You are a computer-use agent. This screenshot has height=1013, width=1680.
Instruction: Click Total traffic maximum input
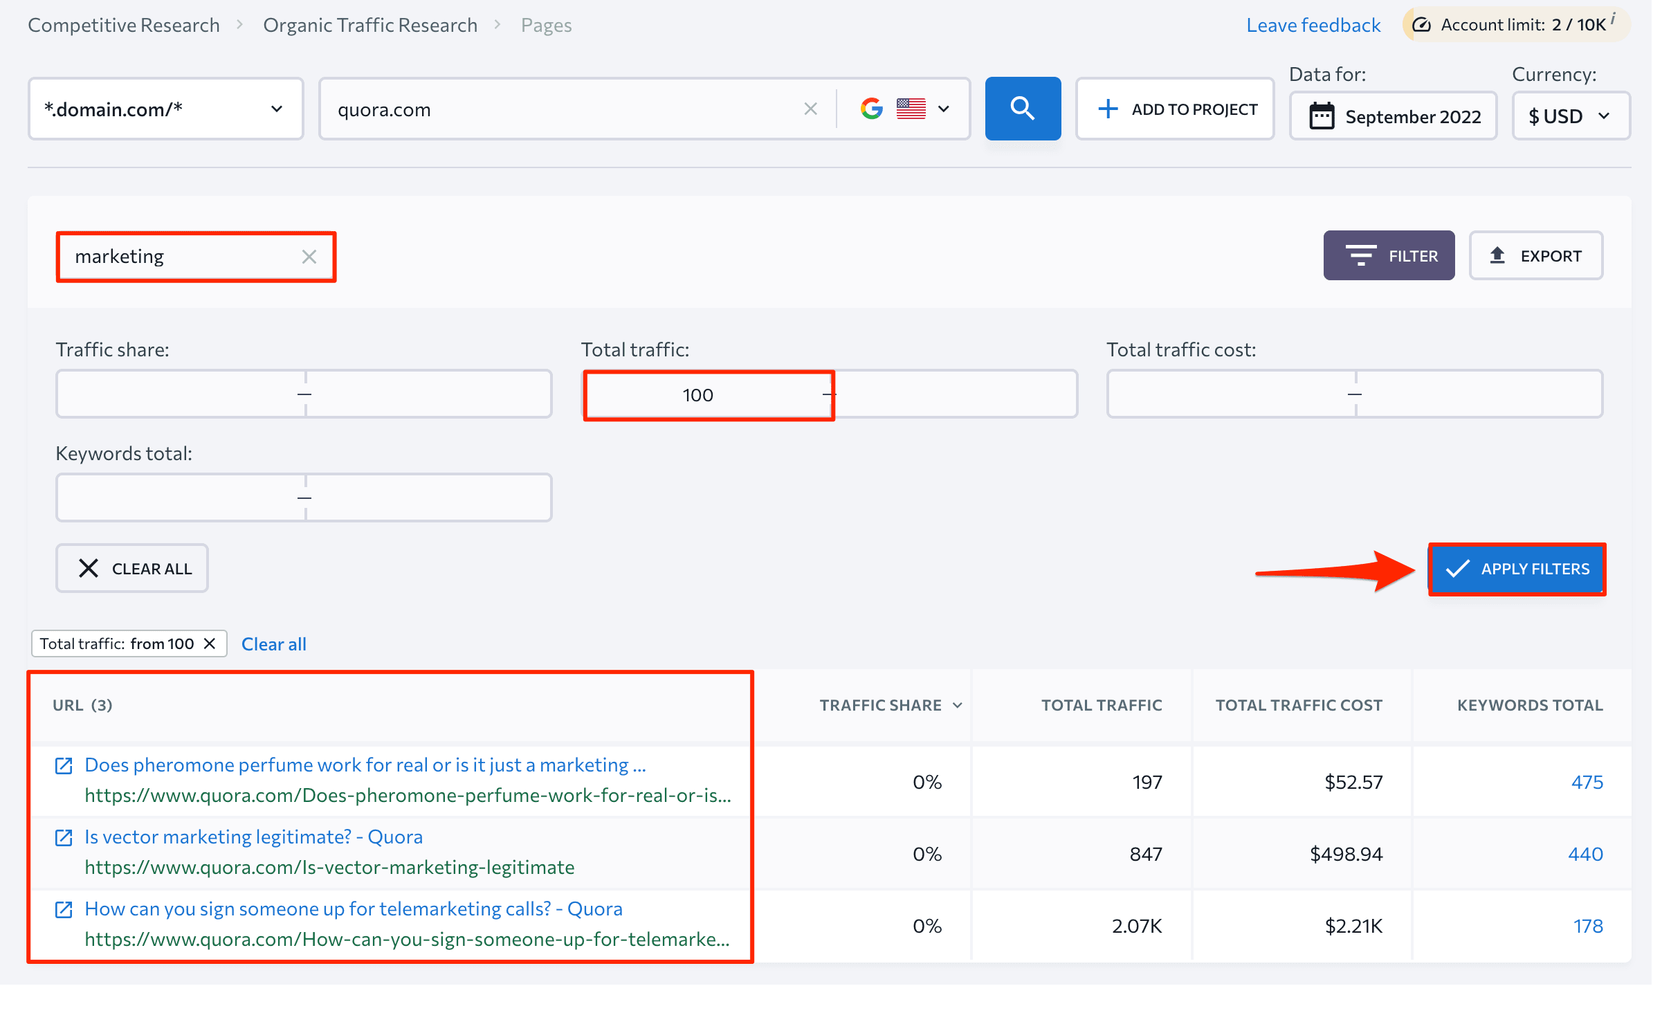coord(954,394)
